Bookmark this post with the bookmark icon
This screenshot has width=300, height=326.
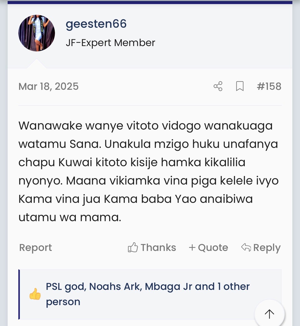point(240,86)
